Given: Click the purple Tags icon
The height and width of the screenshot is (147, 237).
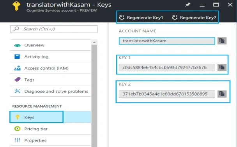Looking at the screenshot, I should click(x=18, y=80).
